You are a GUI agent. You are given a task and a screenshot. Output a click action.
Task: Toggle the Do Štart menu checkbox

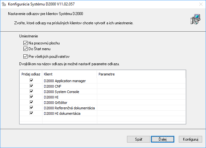[25, 49]
